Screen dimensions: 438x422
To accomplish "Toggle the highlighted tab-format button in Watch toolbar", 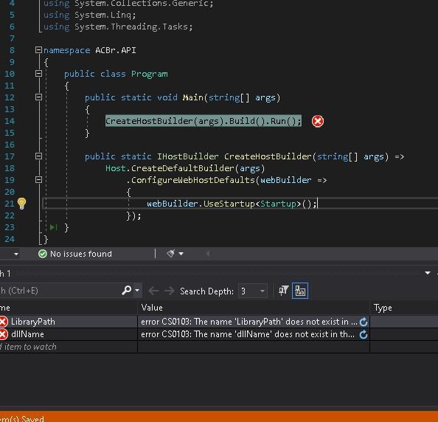I will tap(300, 291).
